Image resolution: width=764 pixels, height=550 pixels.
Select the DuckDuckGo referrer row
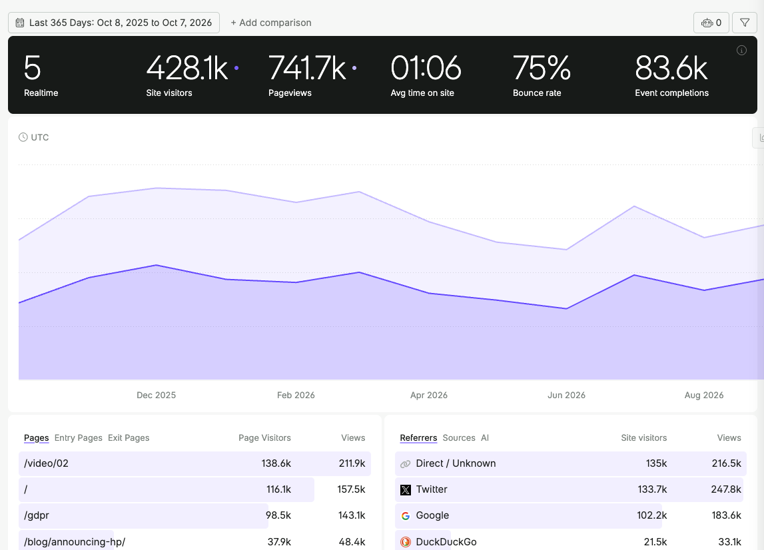tap(571, 541)
